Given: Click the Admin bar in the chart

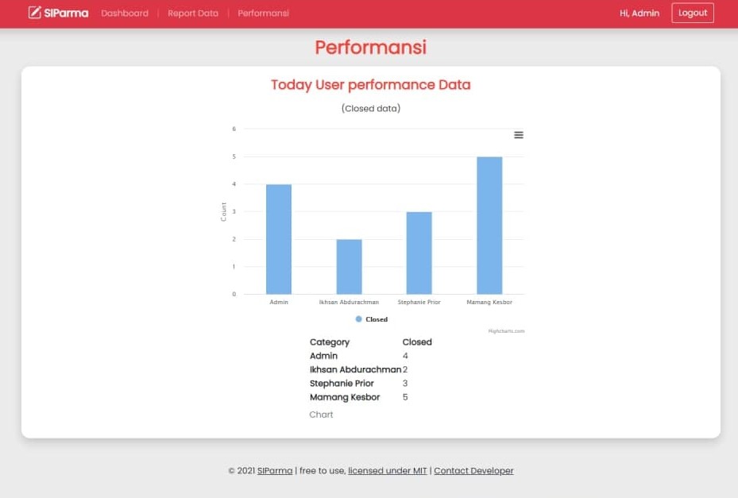Looking at the screenshot, I should tap(279, 239).
